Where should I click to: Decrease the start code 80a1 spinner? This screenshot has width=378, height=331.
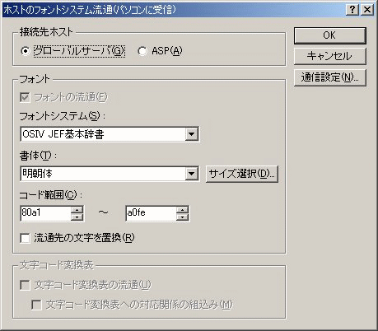pyautogui.click(x=77, y=217)
